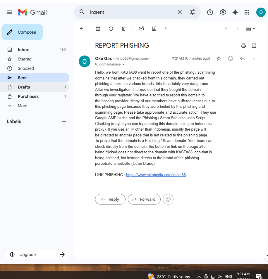Go to older email arrow
The width and height of the screenshot is (268, 279).
pos(237,29)
